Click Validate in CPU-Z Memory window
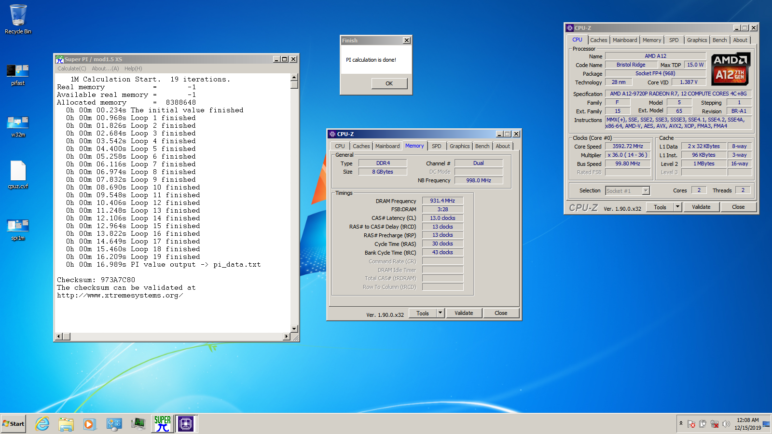Viewport: 772px width, 434px height. click(x=464, y=313)
